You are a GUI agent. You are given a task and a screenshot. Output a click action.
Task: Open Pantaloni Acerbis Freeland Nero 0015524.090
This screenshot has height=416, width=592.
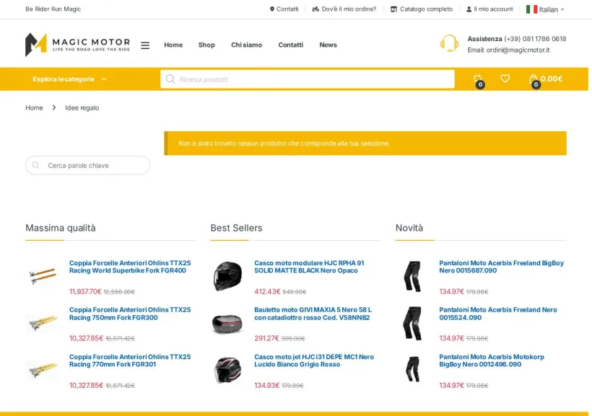498,314
